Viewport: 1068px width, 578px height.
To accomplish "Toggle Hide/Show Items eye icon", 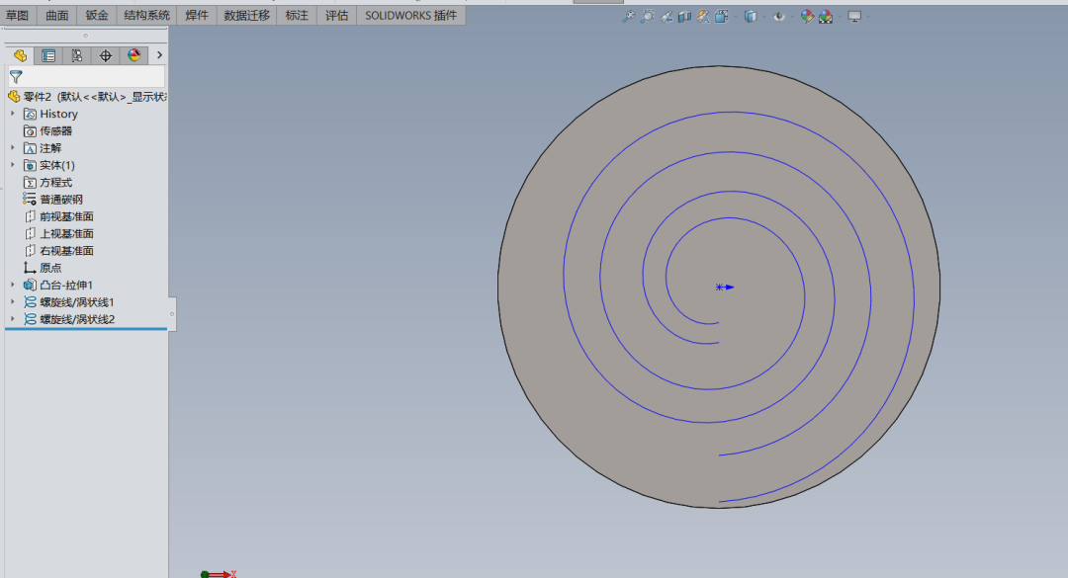I will [779, 17].
